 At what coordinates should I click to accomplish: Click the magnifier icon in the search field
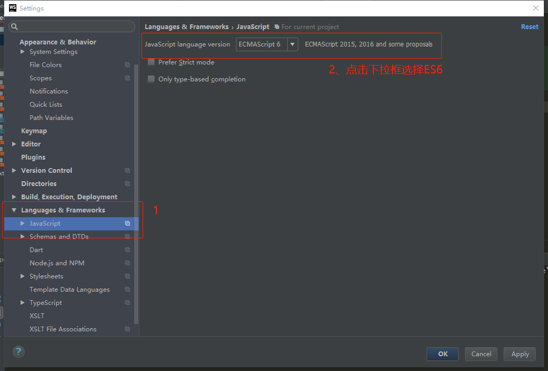[x=14, y=26]
